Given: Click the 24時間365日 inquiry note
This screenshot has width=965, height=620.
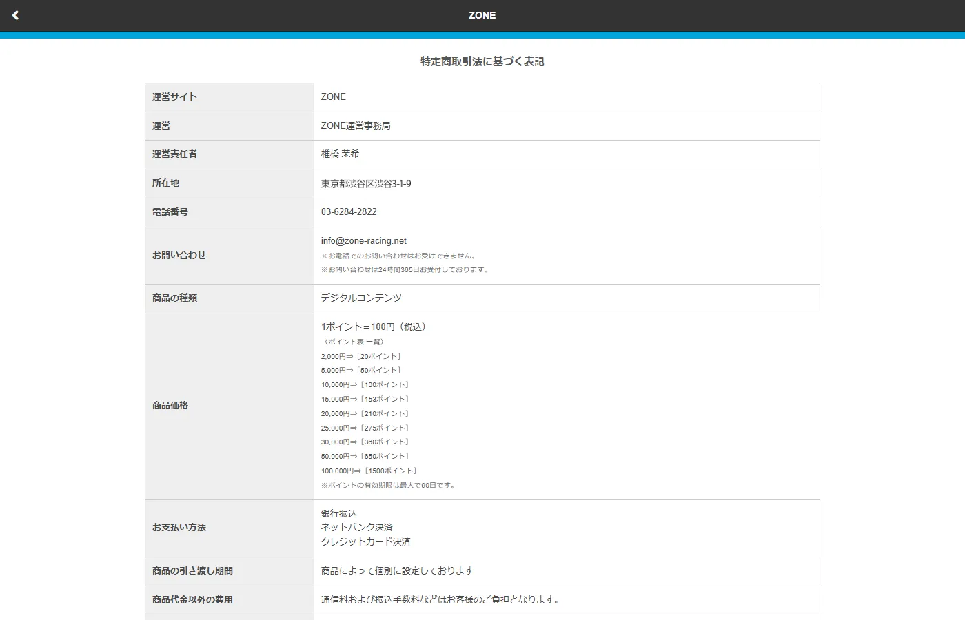Looking at the screenshot, I should click(406, 269).
